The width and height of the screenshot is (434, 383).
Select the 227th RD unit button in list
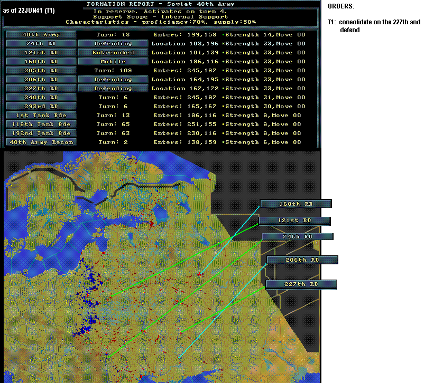41,88
